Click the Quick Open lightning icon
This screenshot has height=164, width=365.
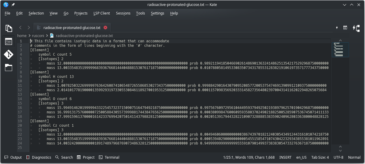(337, 28)
